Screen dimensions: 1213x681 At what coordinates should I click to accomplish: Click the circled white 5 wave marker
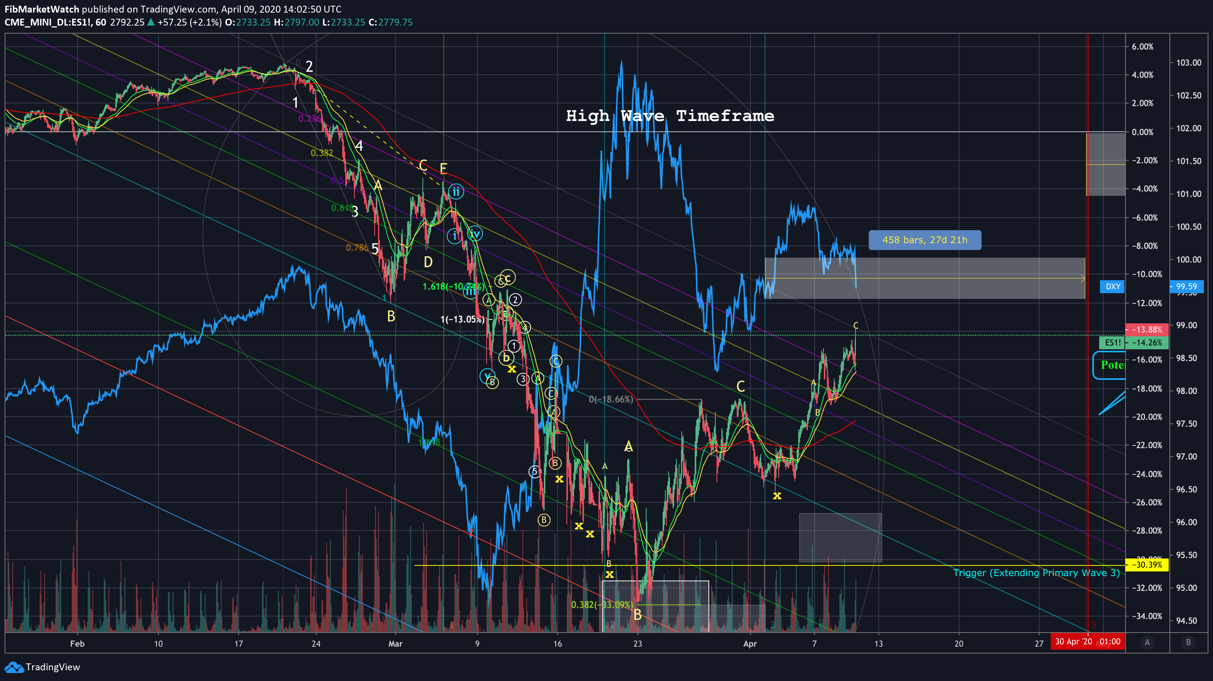click(534, 471)
